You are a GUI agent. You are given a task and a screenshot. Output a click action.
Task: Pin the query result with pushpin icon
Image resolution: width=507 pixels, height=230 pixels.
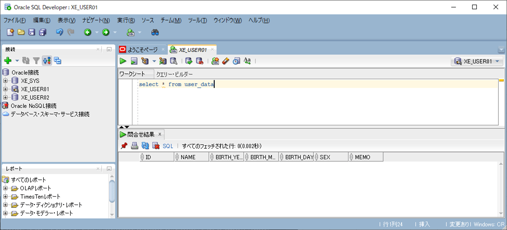click(x=124, y=146)
